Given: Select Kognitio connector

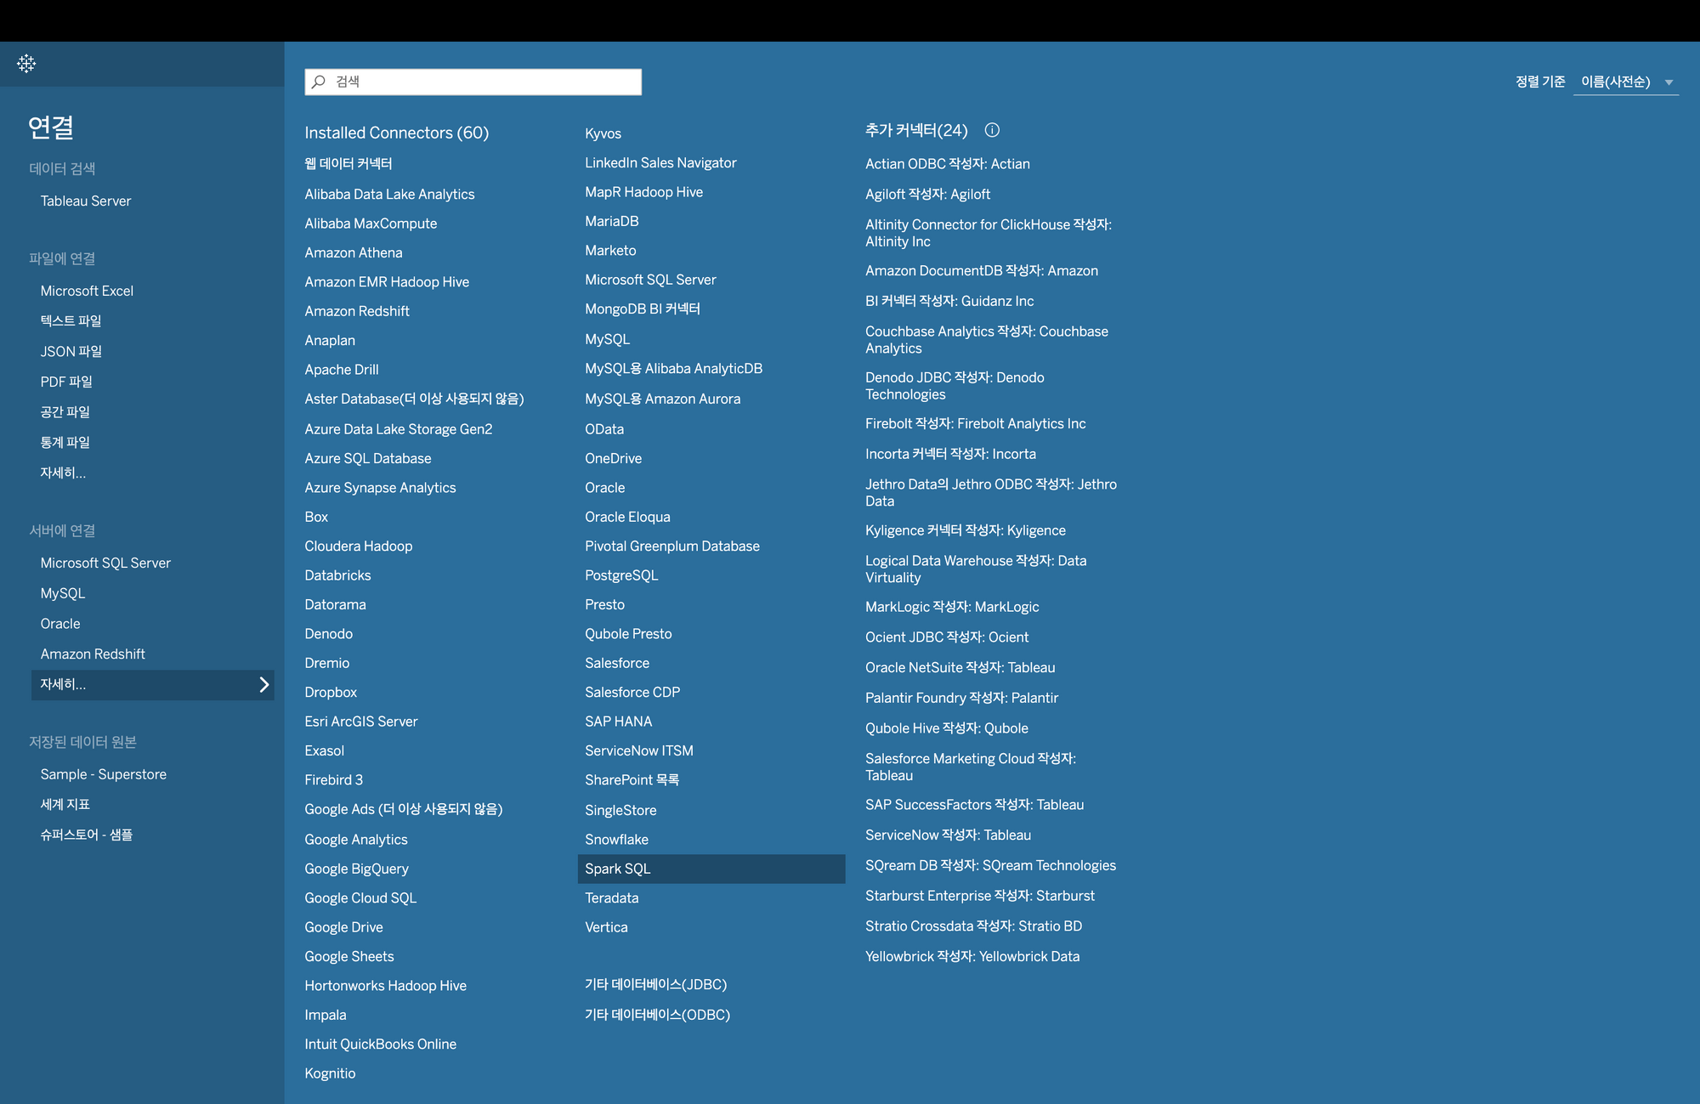Looking at the screenshot, I should (x=330, y=1074).
